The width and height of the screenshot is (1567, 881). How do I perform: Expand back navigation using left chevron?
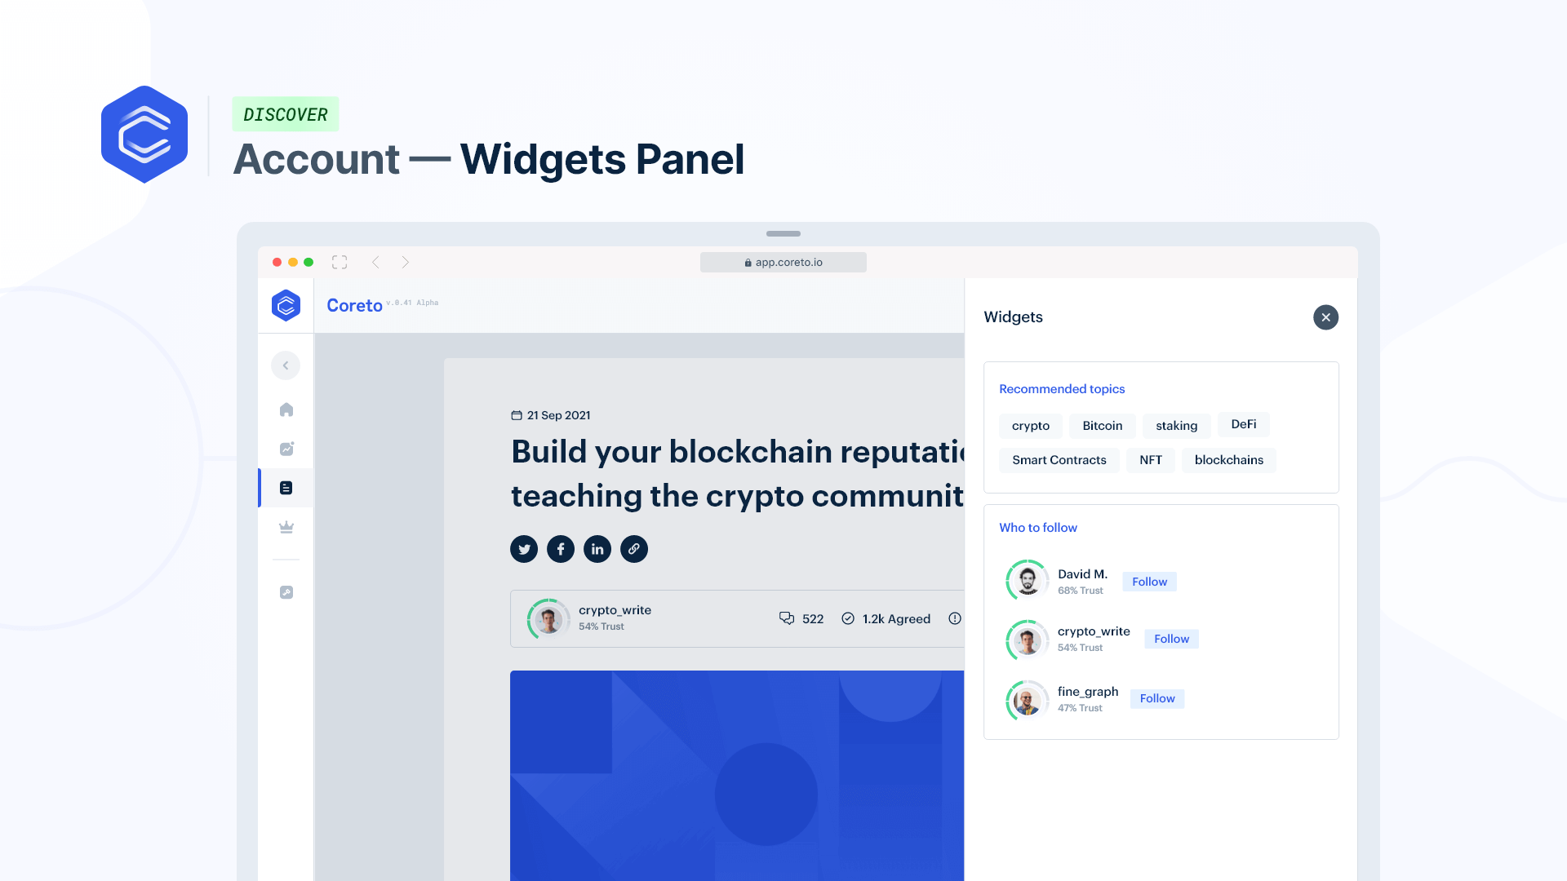285,365
